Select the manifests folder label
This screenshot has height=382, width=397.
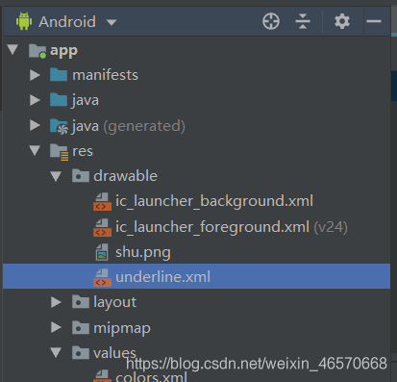[x=105, y=75]
